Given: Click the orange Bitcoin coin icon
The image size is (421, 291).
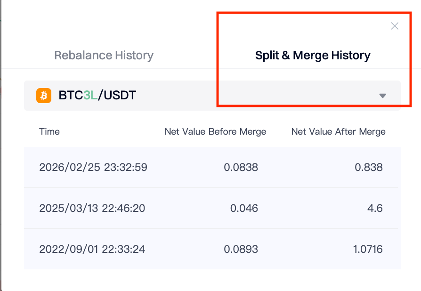Looking at the screenshot, I should pos(44,96).
